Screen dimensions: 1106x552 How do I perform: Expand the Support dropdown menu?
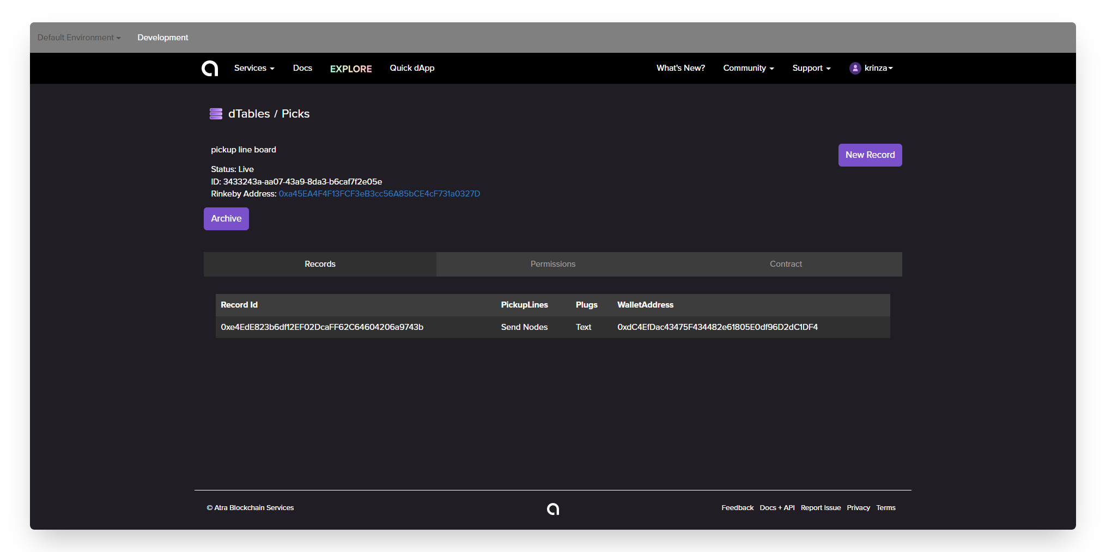coord(811,68)
